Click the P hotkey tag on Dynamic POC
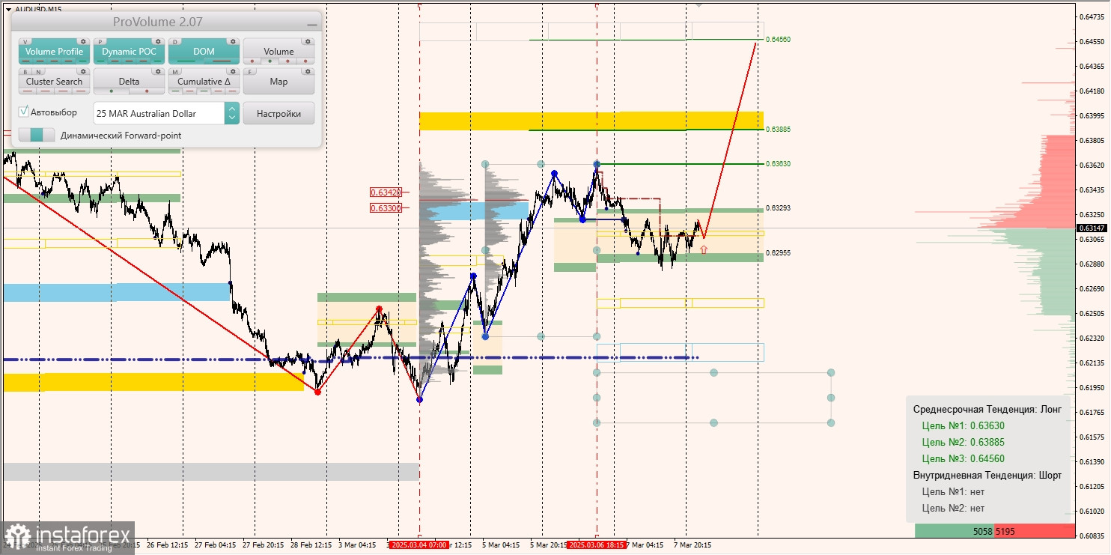This screenshot has height=555, width=1111. (x=100, y=42)
